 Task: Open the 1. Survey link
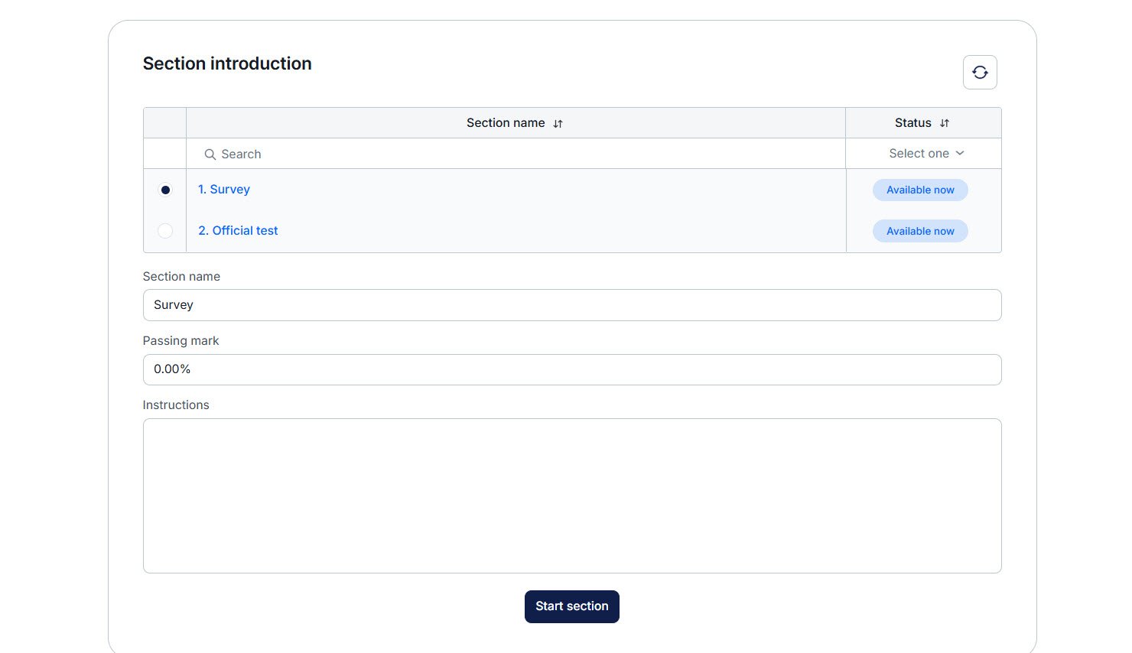[x=224, y=190]
